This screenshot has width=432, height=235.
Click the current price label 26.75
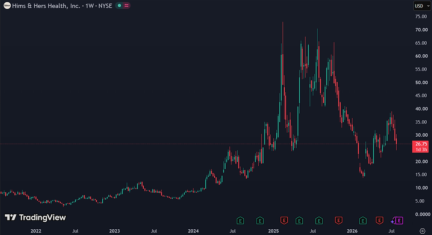coord(421,146)
